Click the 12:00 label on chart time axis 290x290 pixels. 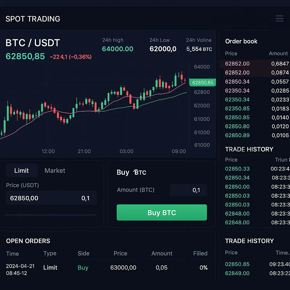tap(48, 151)
